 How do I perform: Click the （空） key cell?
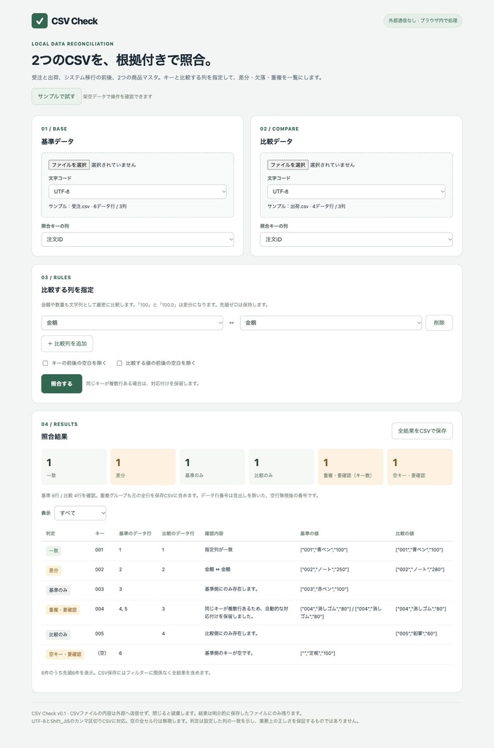click(x=102, y=653)
